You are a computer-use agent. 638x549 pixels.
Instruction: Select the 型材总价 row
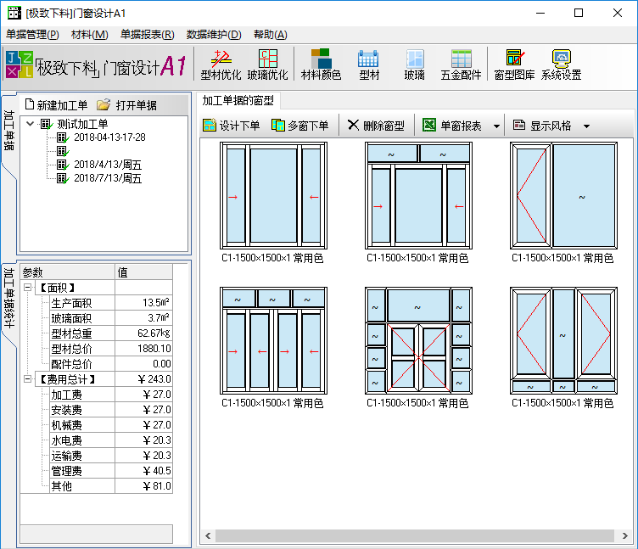click(110, 349)
